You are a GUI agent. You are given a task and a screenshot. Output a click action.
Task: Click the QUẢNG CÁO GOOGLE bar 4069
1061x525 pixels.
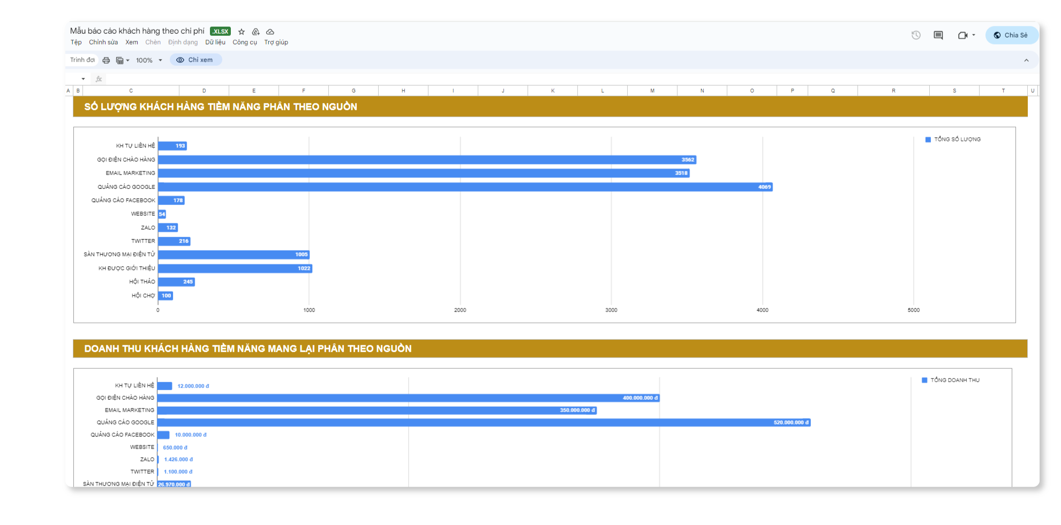465,187
